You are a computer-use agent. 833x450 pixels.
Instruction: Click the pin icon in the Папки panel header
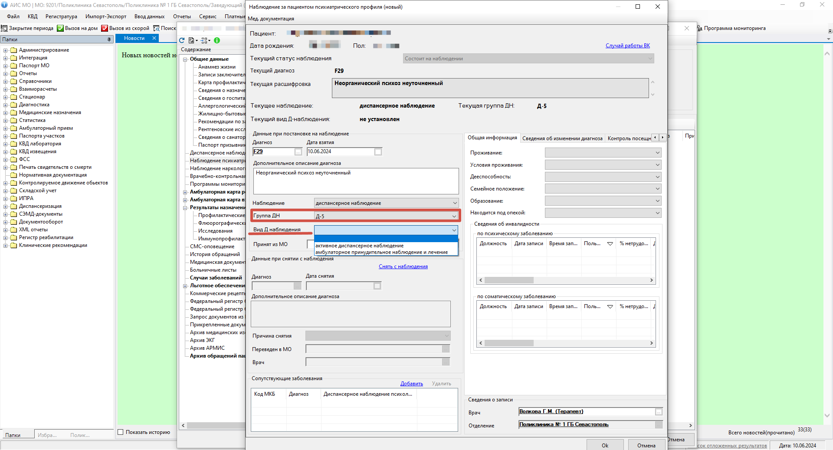pyautogui.click(x=109, y=39)
